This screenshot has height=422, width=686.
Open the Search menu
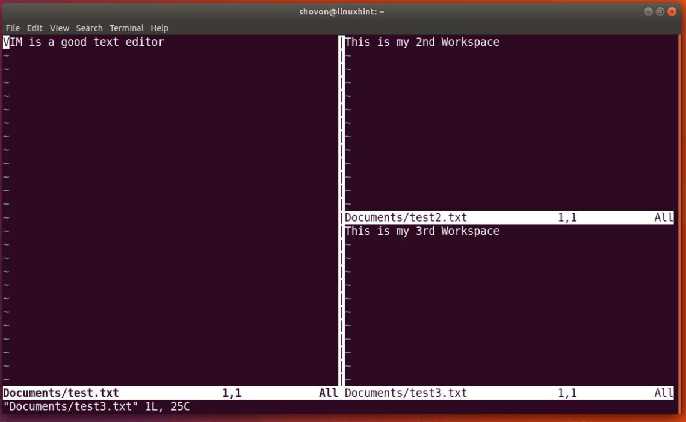tap(89, 28)
